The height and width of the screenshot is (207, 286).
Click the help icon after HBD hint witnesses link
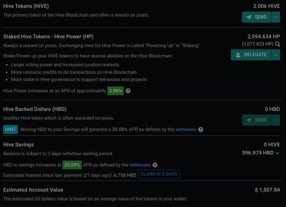point(201,129)
